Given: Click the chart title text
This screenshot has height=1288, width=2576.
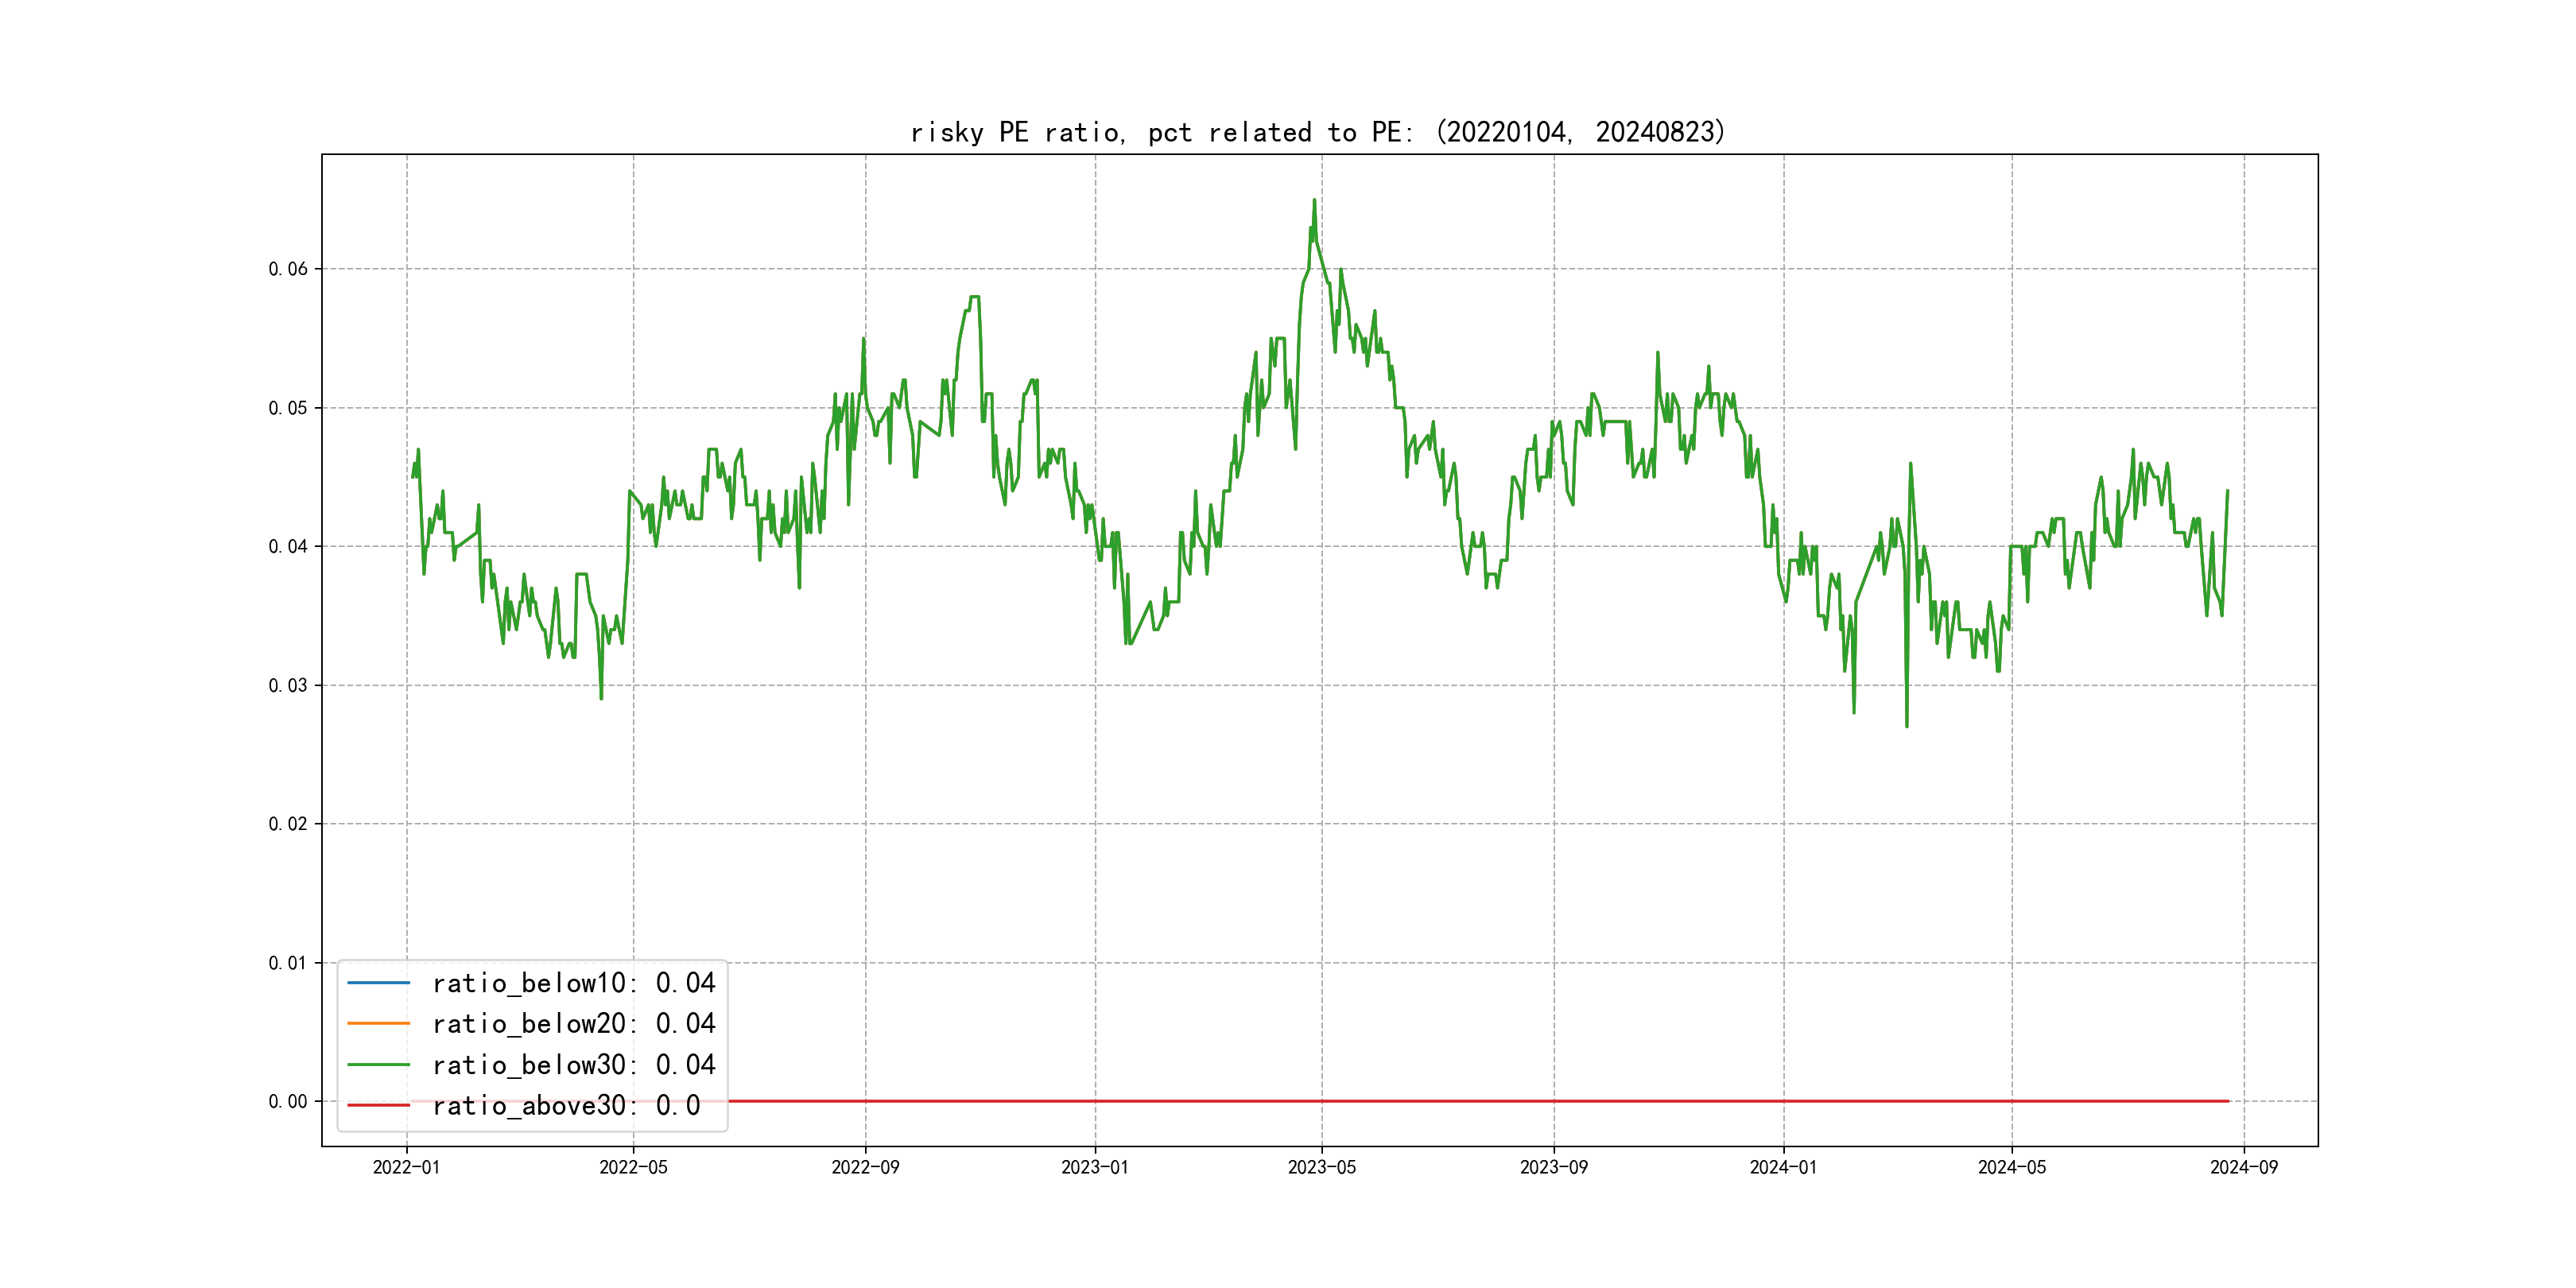Looking at the screenshot, I should tap(1318, 132).
